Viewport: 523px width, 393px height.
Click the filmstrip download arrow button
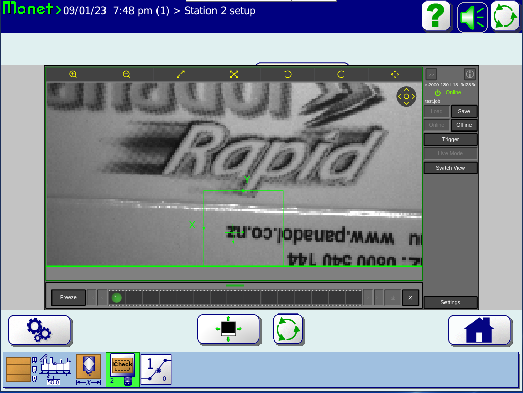point(393,298)
